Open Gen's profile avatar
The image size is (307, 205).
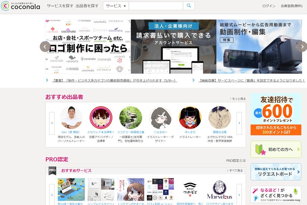tap(71, 118)
